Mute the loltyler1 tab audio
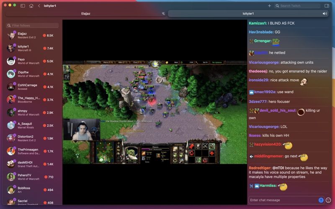 (x=325, y=13)
